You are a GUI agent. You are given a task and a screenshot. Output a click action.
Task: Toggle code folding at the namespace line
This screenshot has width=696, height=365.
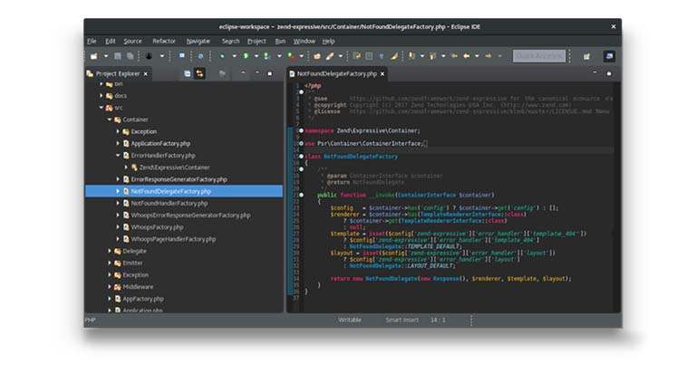tap(302, 130)
